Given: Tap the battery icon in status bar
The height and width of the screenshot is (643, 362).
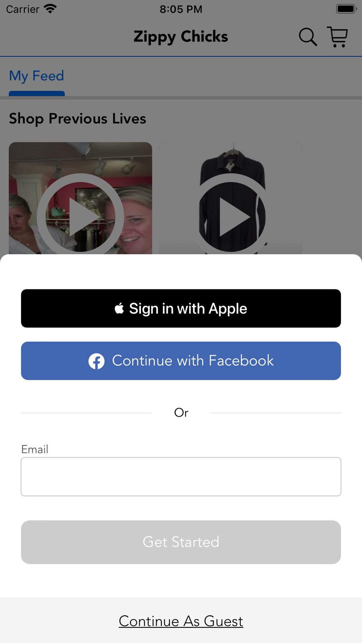Looking at the screenshot, I should point(346,9).
